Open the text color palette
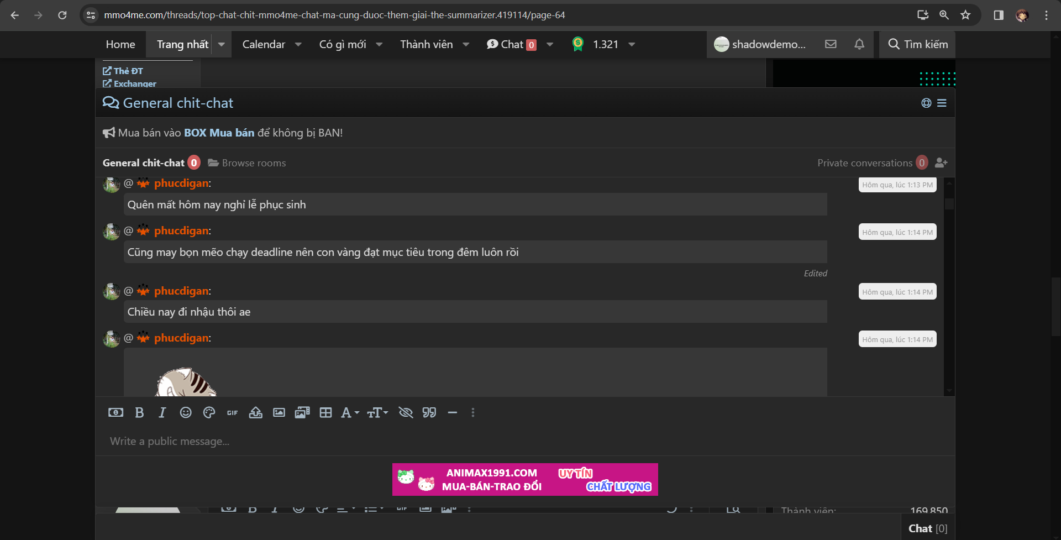This screenshot has width=1061, height=540. coord(209,413)
